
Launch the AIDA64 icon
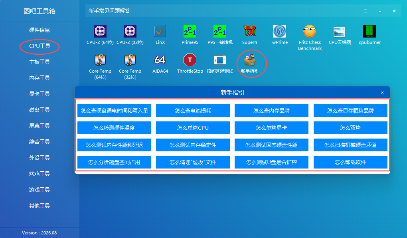tap(160, 60)
